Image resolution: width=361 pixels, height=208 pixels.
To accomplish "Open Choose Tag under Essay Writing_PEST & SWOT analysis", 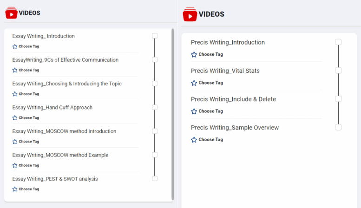I will click(x=28, y=189).
